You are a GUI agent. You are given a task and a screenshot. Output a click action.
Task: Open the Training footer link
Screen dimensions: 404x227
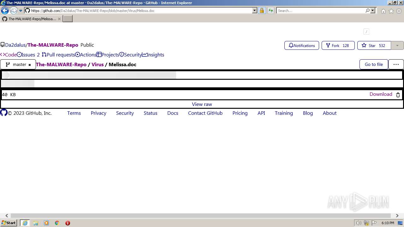click(x=284, y=113)
